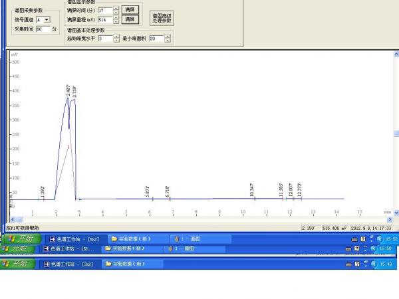The height and width of the screenshot is (299, 399).
Task: Click the red valley marker between the peaks
Action: (68, 146)
